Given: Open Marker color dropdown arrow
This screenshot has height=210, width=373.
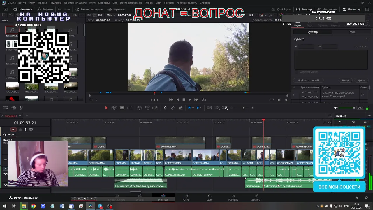Looking at the screenshot, I should (x=201, y=108).
